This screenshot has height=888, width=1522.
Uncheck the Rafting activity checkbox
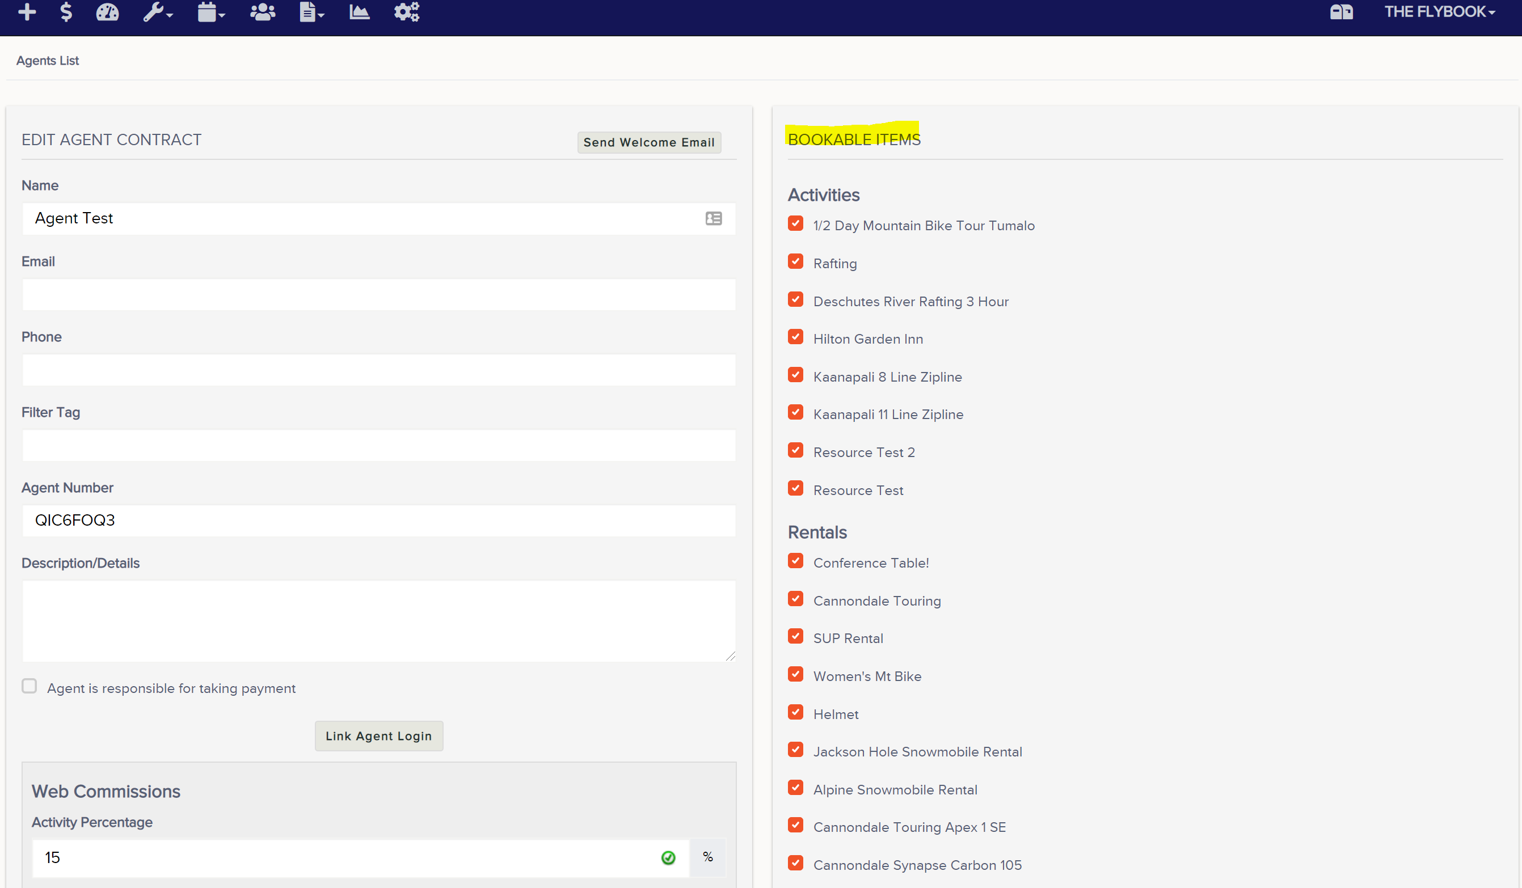point(795,261)
